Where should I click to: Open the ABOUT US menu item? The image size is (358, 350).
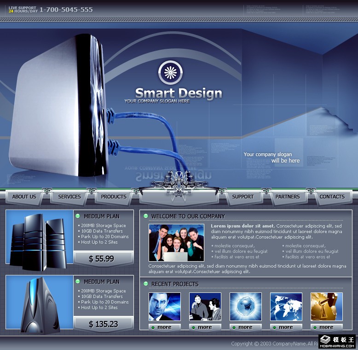24,197
